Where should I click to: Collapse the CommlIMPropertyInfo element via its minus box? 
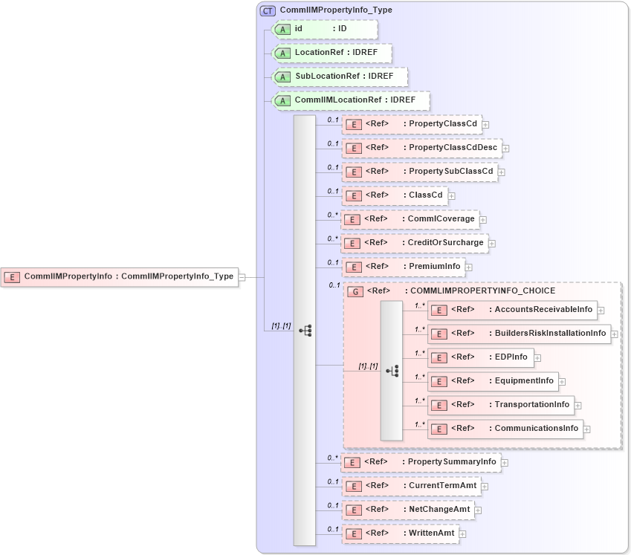[242, 276]
